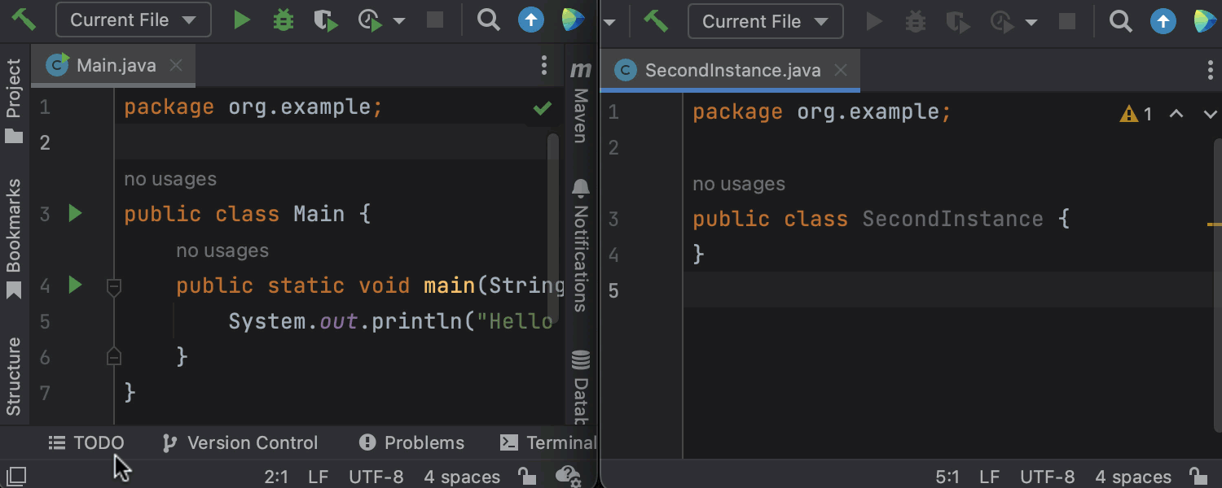Click the blue IDE update arrow above Main.java
This screenshot has width=1222, height=488.
coord(531,20)
